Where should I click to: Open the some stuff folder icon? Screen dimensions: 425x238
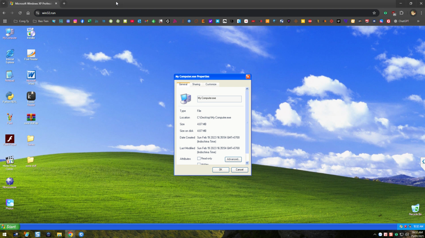point(31,161)
